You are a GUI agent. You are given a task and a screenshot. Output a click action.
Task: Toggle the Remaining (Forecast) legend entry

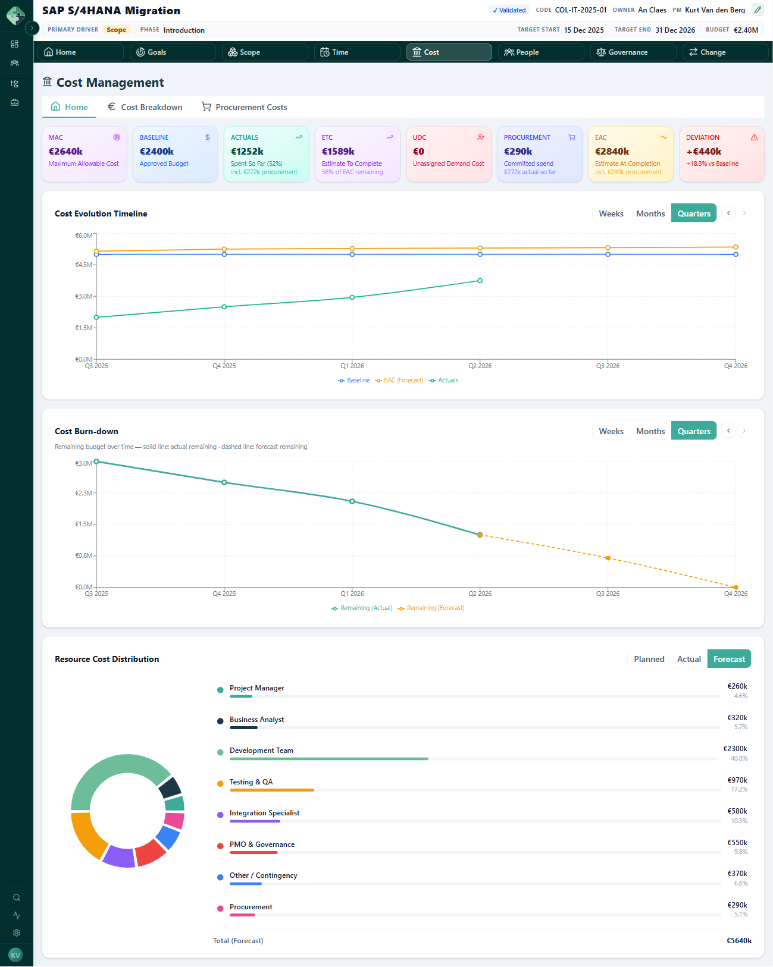(x=431, y=608)
